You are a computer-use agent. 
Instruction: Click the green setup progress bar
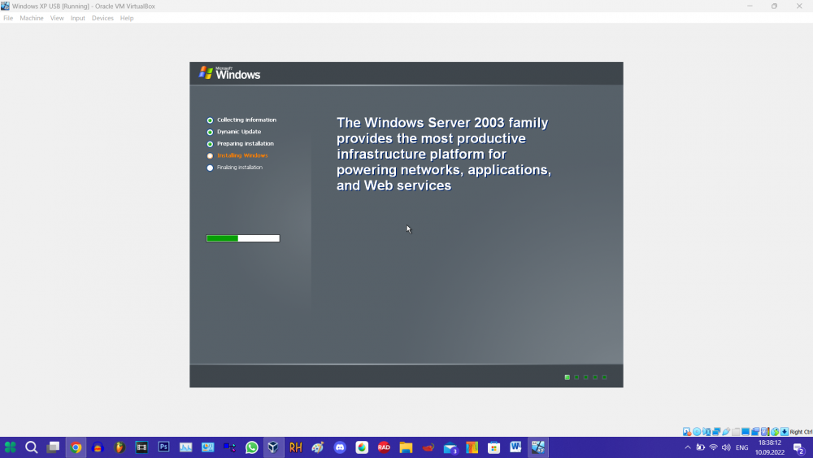tap(242, 238)
